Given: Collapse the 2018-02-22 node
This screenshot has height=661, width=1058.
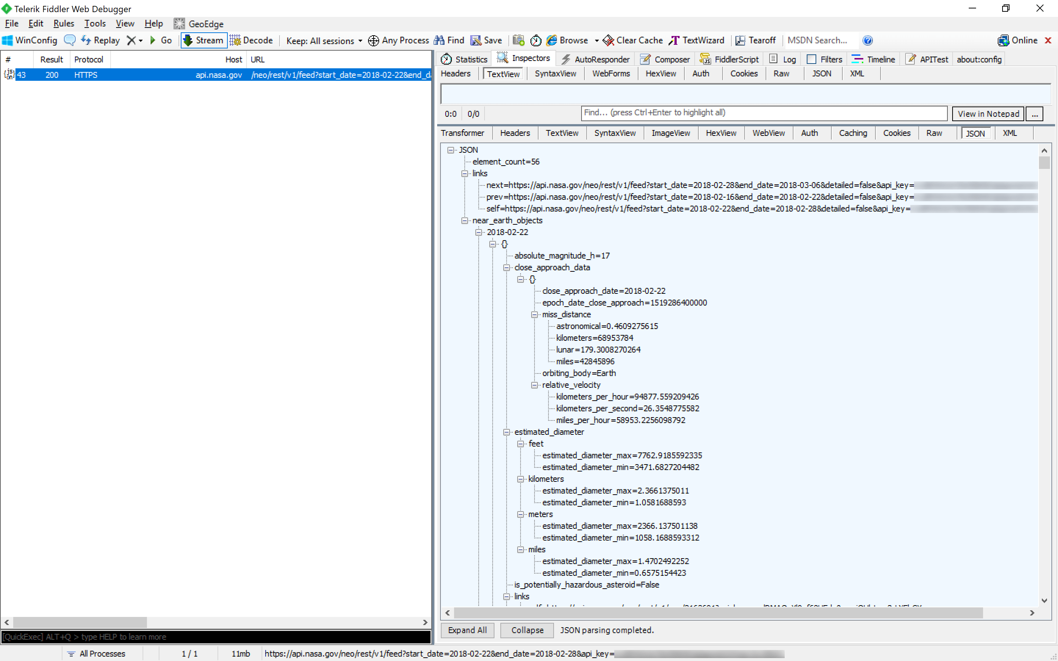Looking at the screenshot, I should pos(479,232).
